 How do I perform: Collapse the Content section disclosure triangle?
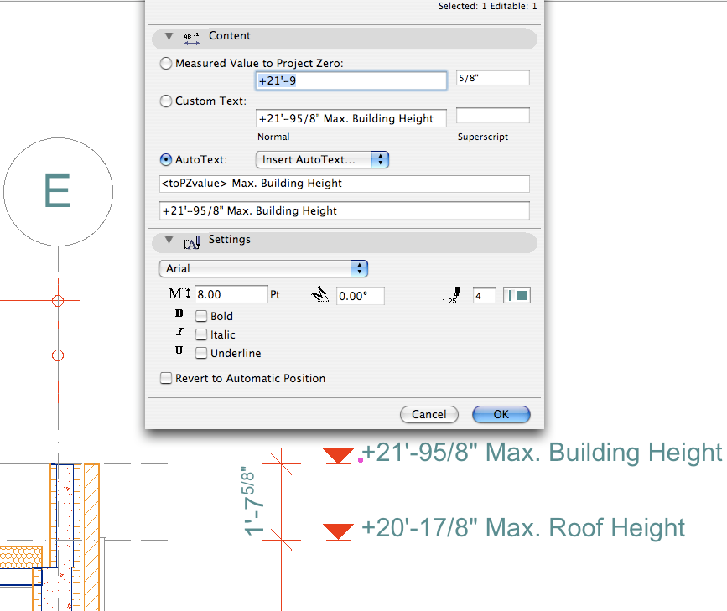pyautogui.click(x=169, y=37)
